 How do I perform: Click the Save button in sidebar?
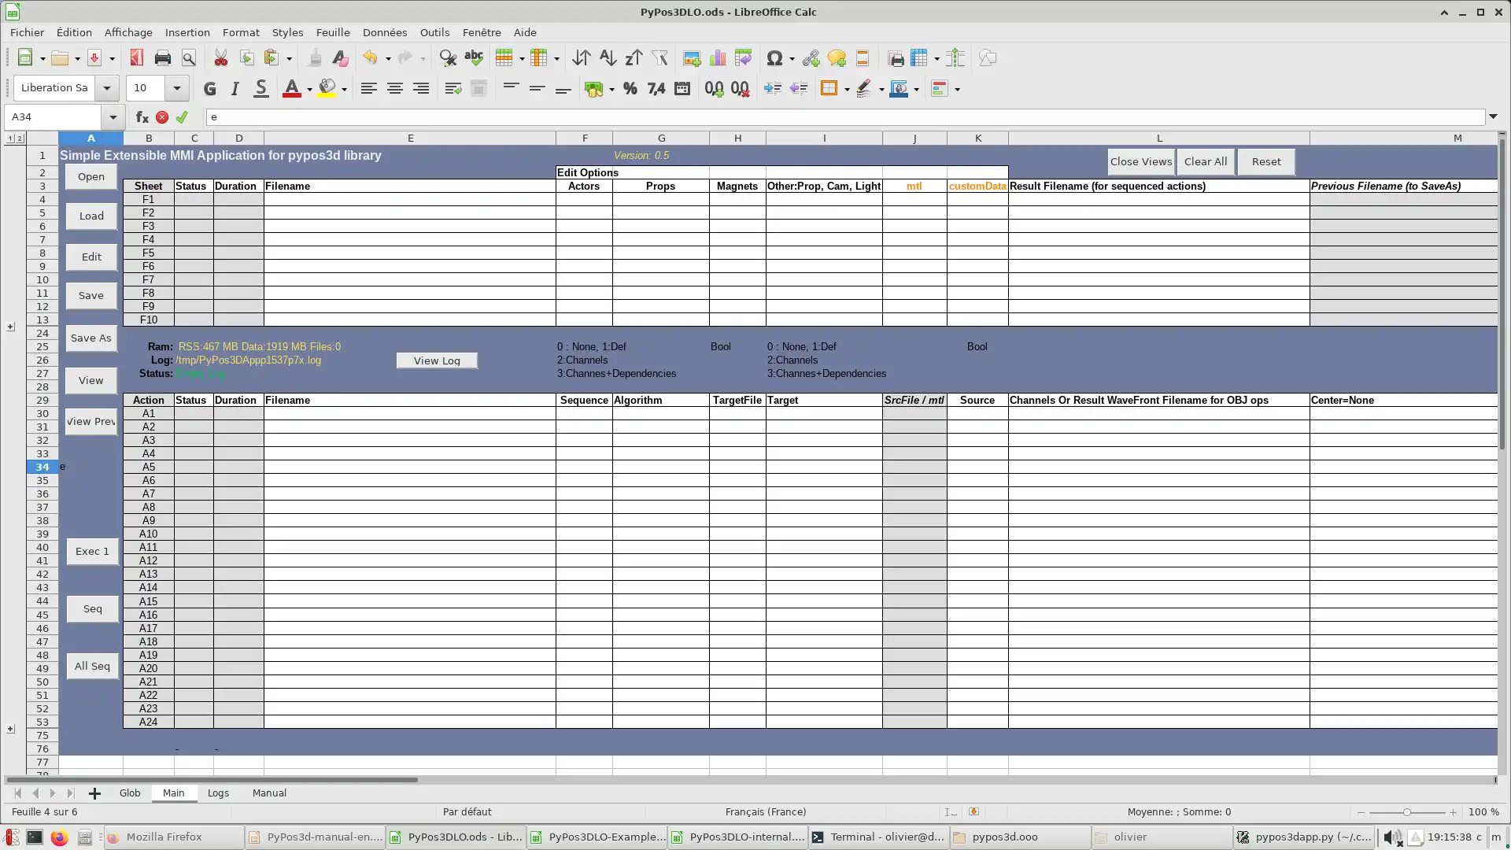pos(91,296)
